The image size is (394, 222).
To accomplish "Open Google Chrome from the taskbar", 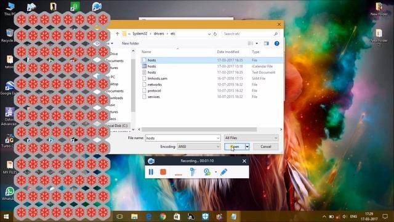I will point(163,216).
